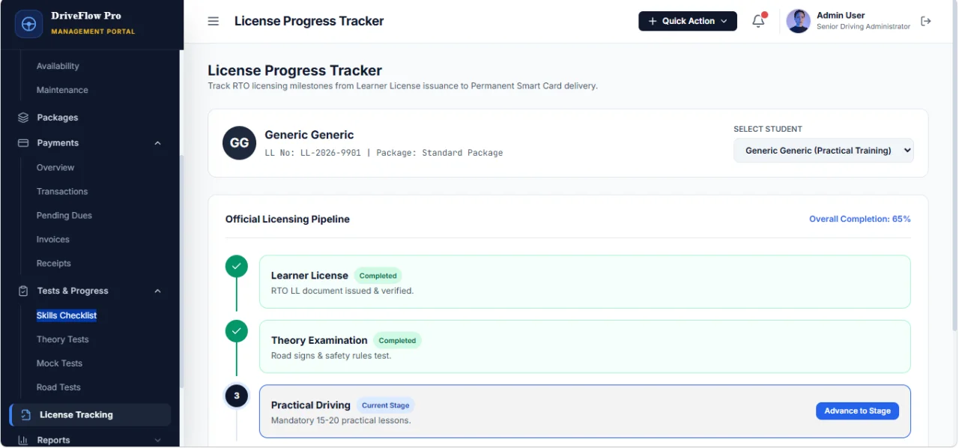The width and height of the screenshot is (959, 448).
Task: Open Invoices page
Action: tap(53, 240)
